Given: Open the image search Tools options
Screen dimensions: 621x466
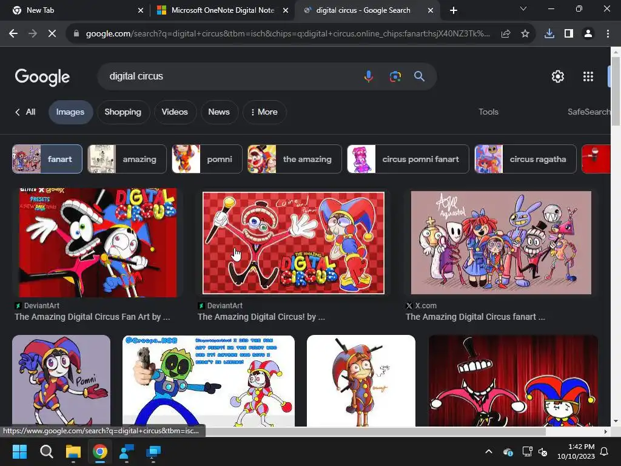Looking at the screenshot, I should 488,112.
